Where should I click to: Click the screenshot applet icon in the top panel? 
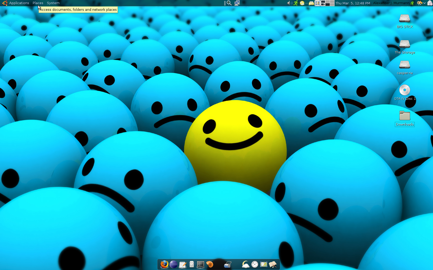click(318, 3)
